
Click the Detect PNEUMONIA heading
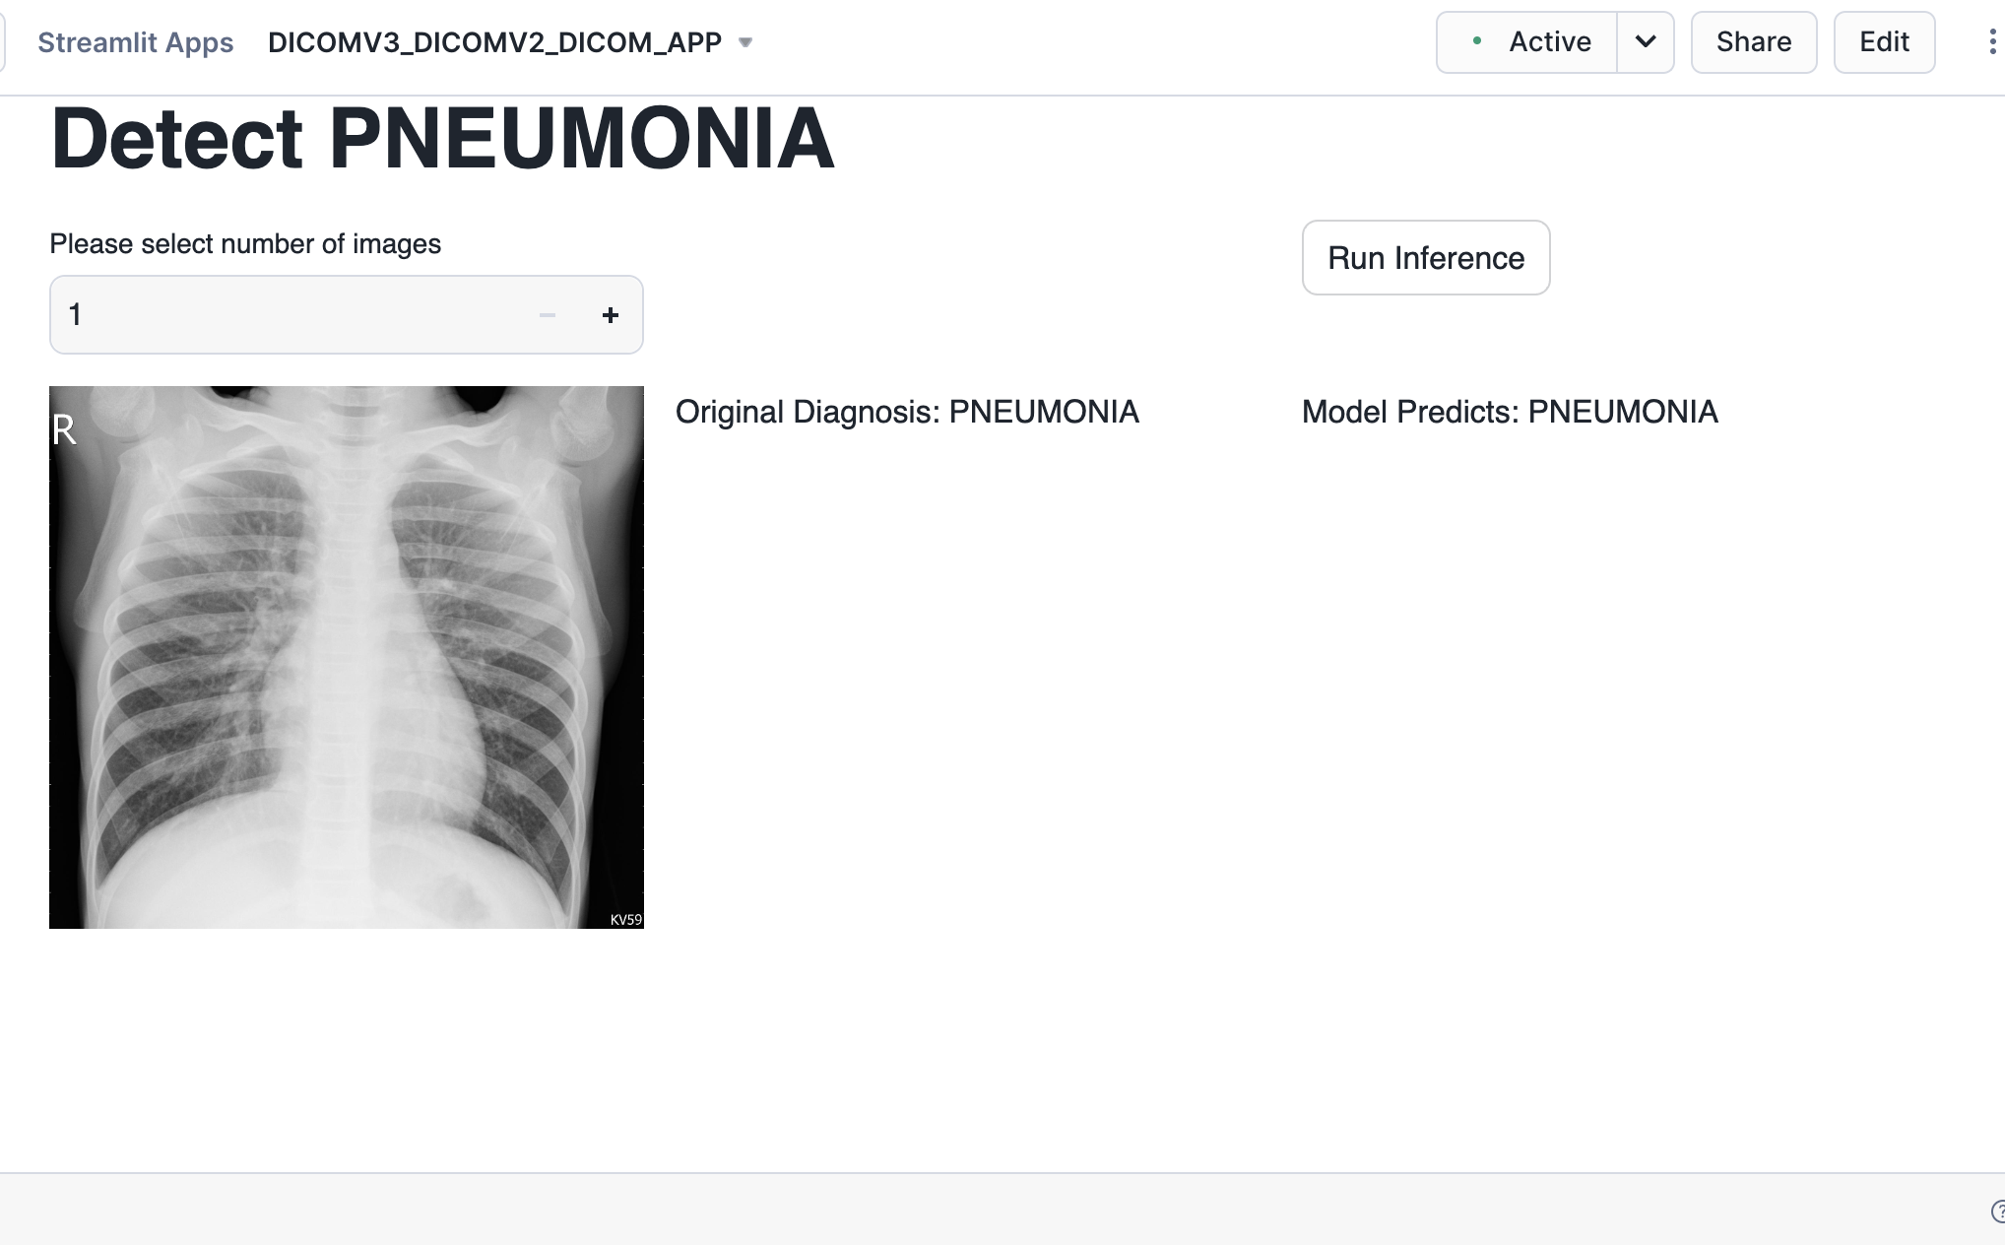(442, 139)
